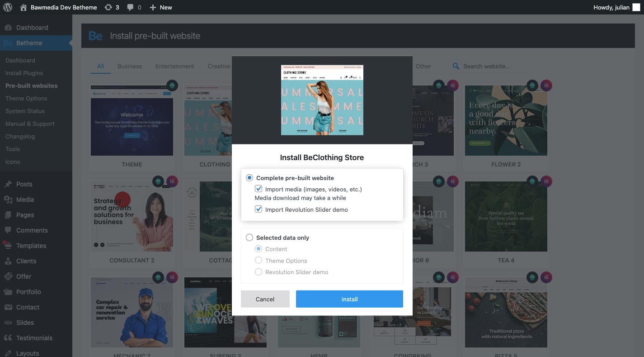Click the Portfolio icon in sidebar
644x357 pixels.
tap(8, 292)
